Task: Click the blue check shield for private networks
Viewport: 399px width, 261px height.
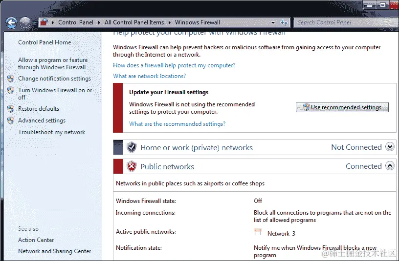Action: click(132, 147)
